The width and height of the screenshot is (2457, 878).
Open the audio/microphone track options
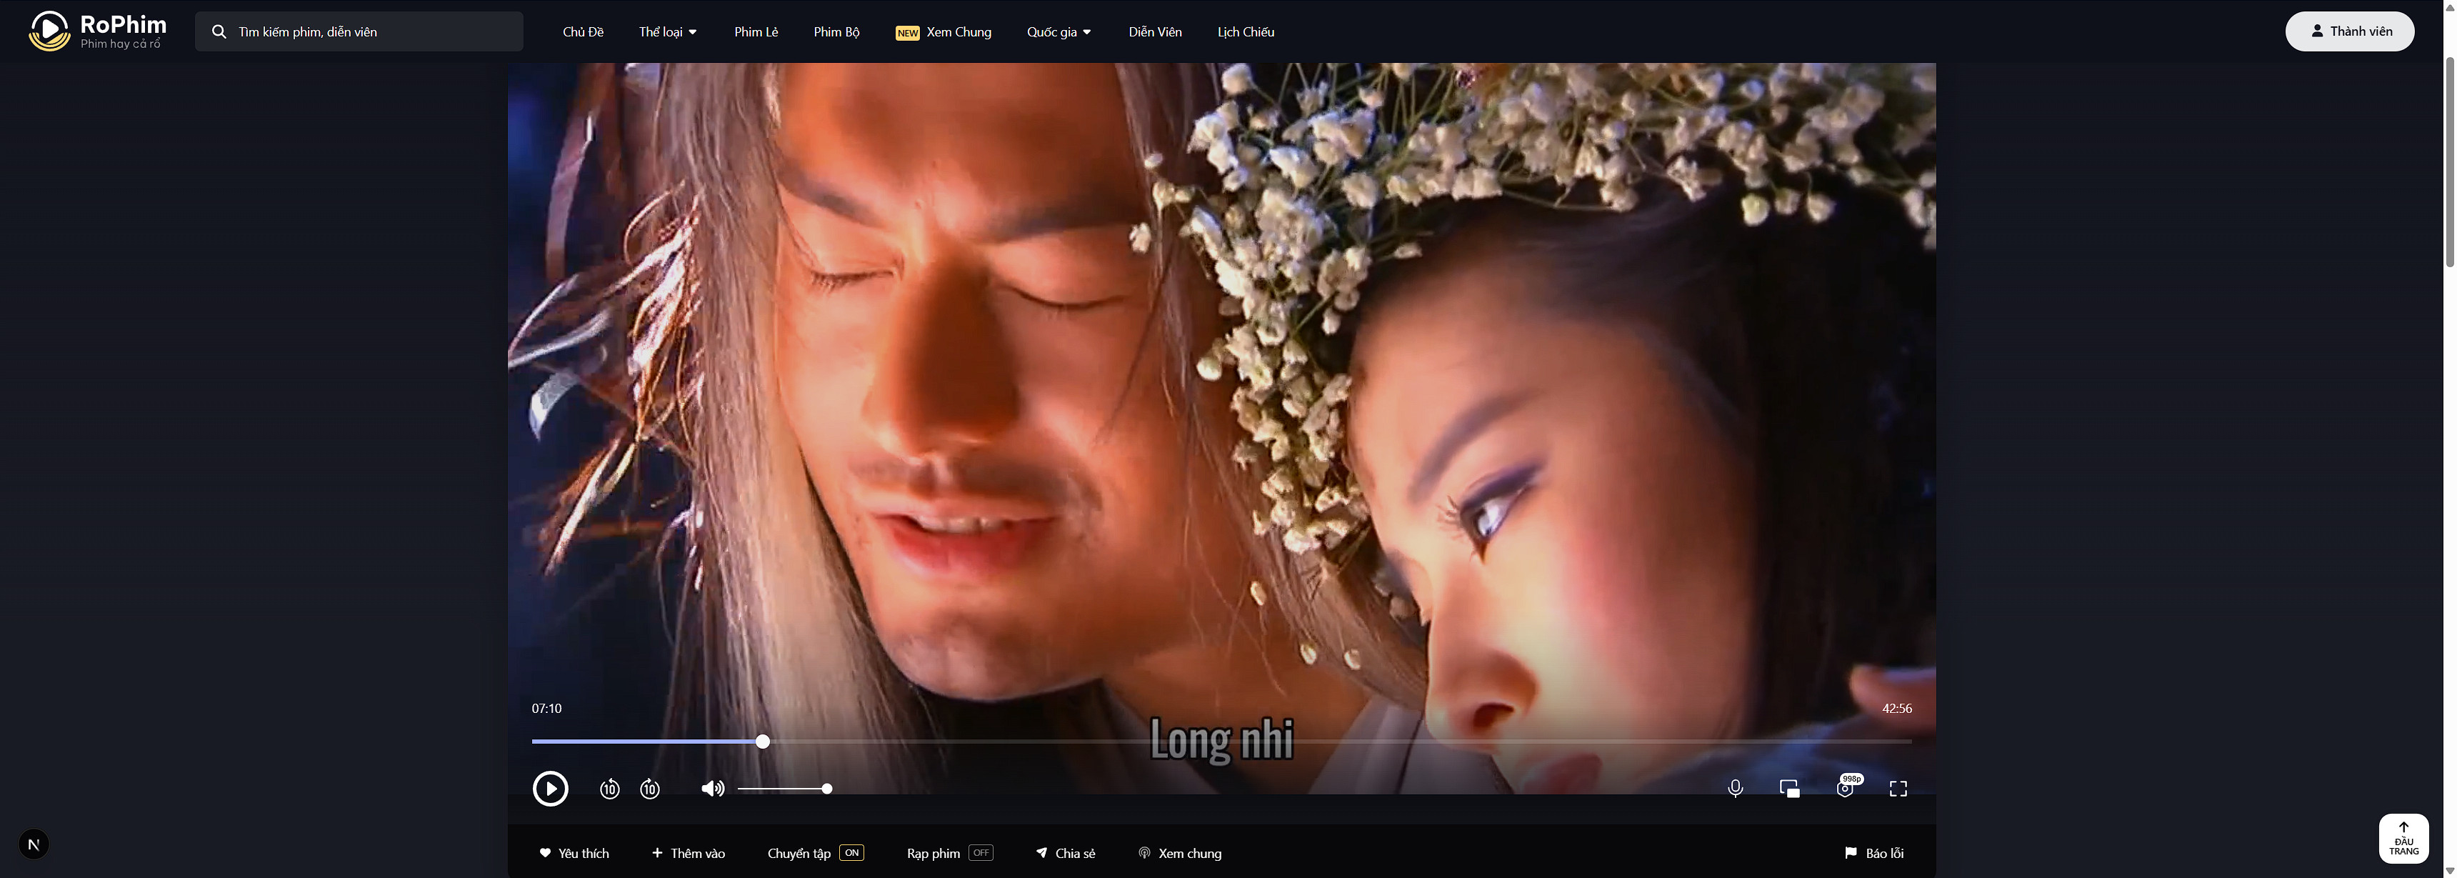pyautogui.click(x=1735, y=788)
